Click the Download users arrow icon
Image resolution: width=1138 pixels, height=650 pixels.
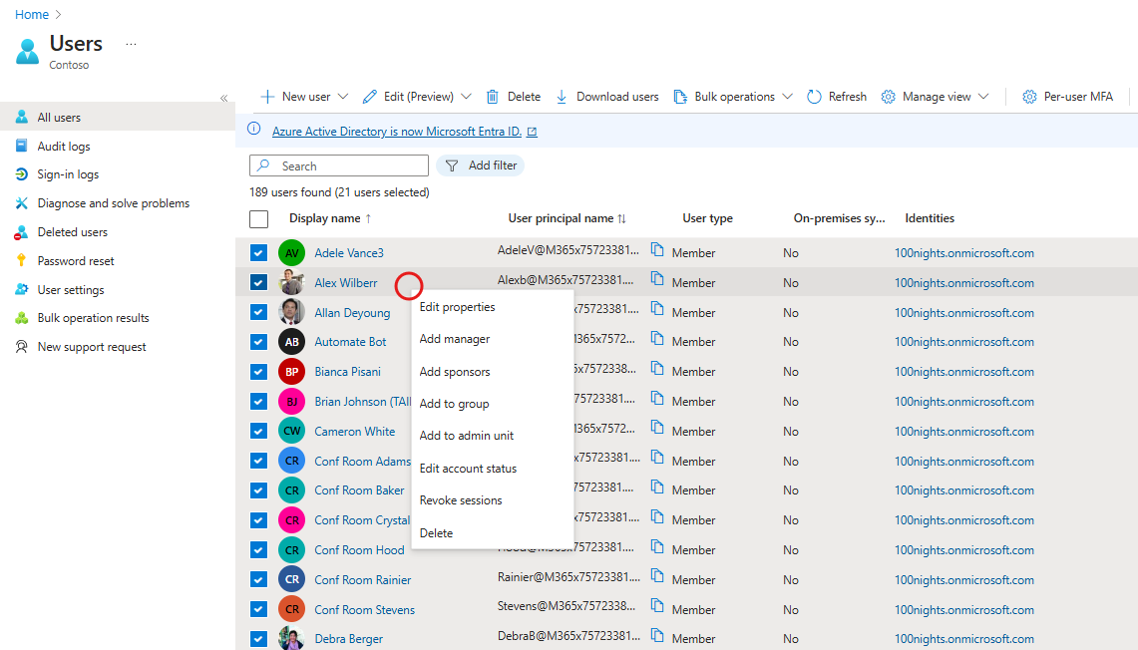[561, 97]
